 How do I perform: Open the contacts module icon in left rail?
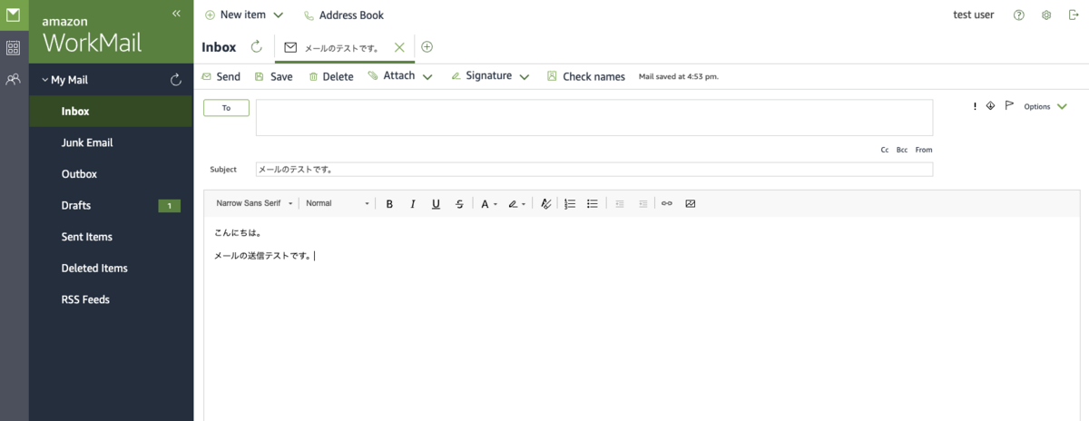click(14, 80)
